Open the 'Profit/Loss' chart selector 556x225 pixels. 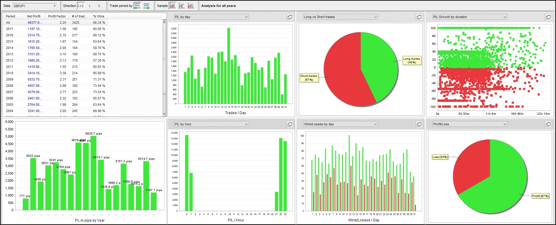[x=470, y=124]
